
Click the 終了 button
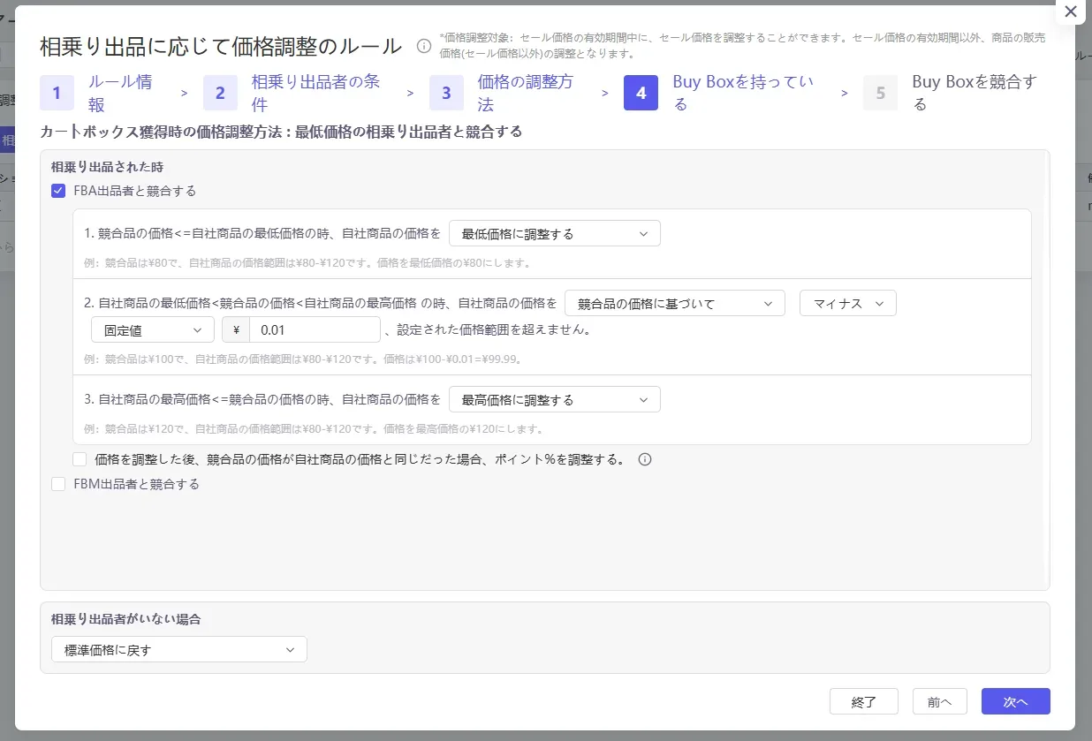coord(864,701)
